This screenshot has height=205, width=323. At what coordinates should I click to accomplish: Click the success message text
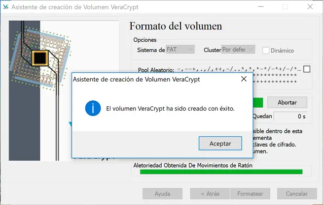pyautogui.click(x=170, y=109)
